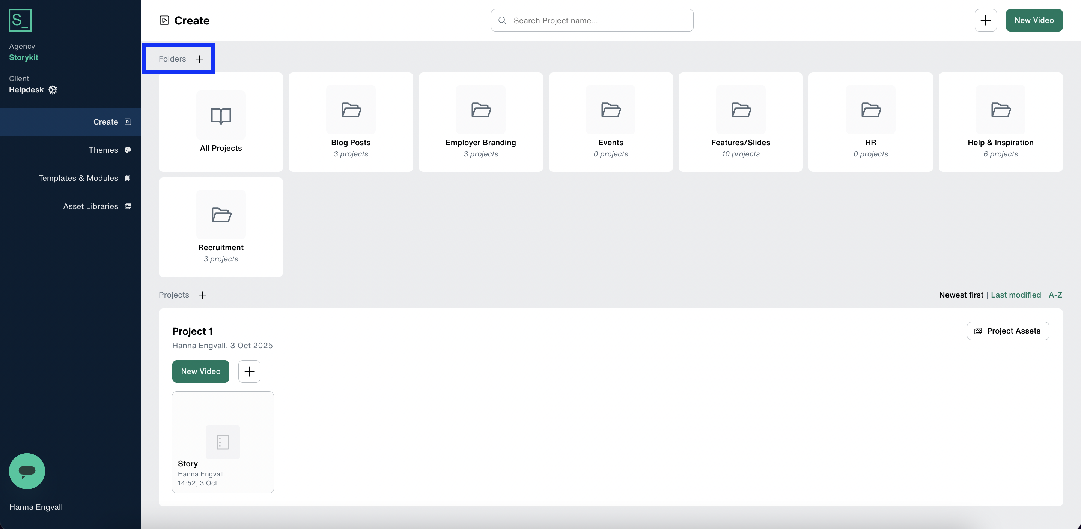The image size is (1081, 529).
Task: Select Newest first sorting
Action: [961, 295]
